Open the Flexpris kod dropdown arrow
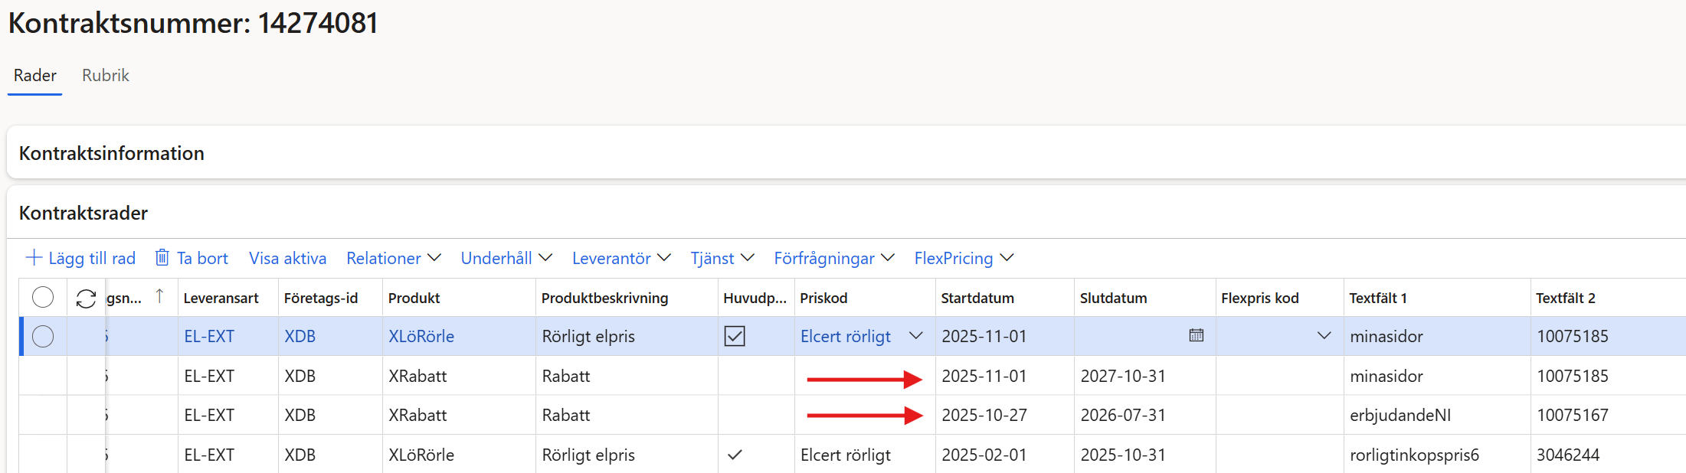 [x=1324, y=336]
